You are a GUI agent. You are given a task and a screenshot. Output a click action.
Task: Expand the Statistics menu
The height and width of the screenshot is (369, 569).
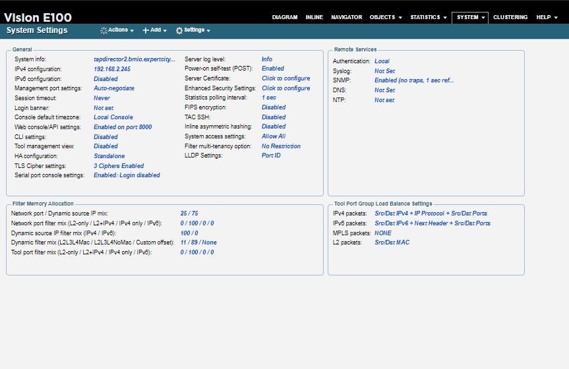tap(428, 17)
